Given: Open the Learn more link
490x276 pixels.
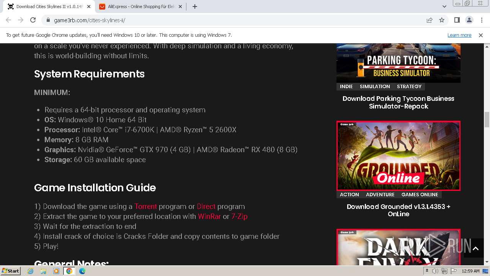Looking at the screenshot, I should [459, 35].
